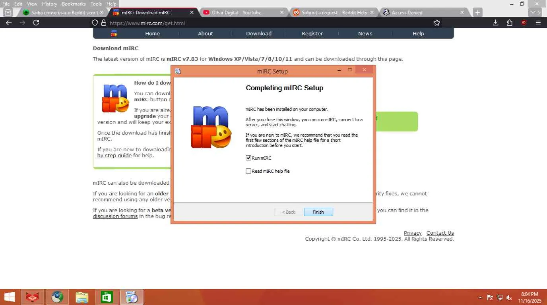Screen dimensions: 547x305
Task: Open the Help page in the site navigation
Action: pos(418,33)
